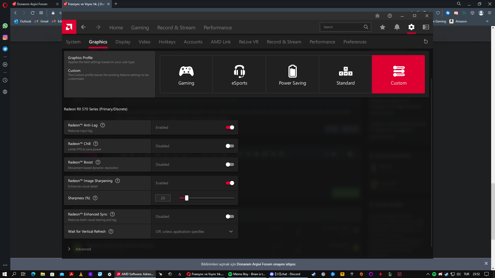
Task: Click the AMD logo home icon
Action: [x=69, y=27]
